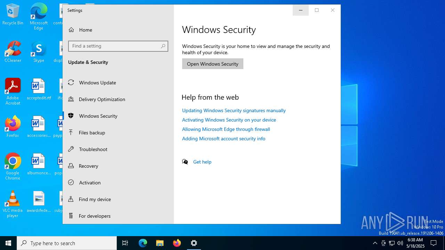Image resolution: width=445 pixels, height=250 pixels.
Task: Click the taskbar Type here to search box
Action: click(x=67, y=243)
